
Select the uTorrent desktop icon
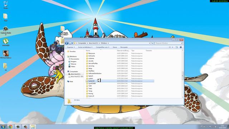coord(6,42)
